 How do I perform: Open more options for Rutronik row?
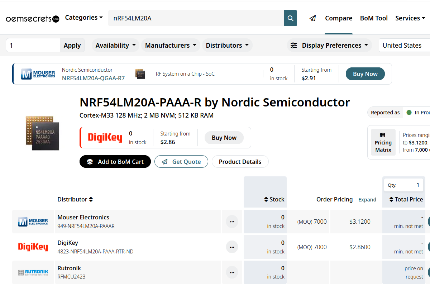[232, 272]
